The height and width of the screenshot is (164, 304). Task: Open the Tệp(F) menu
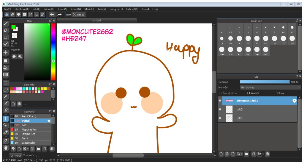tap(7, 9)
